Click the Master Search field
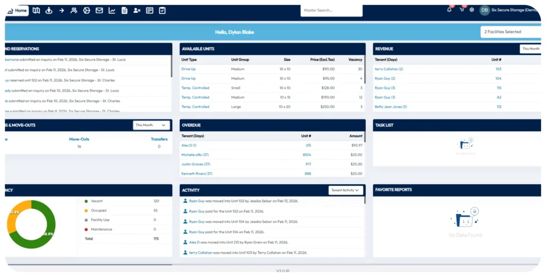The image size is (546, 277). coord(332,11)
